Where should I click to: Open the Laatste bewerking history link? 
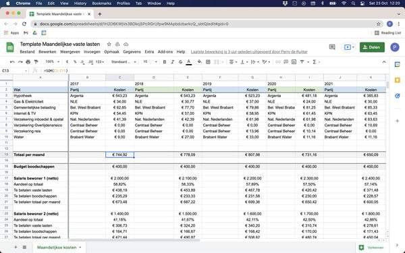(249, 52)
